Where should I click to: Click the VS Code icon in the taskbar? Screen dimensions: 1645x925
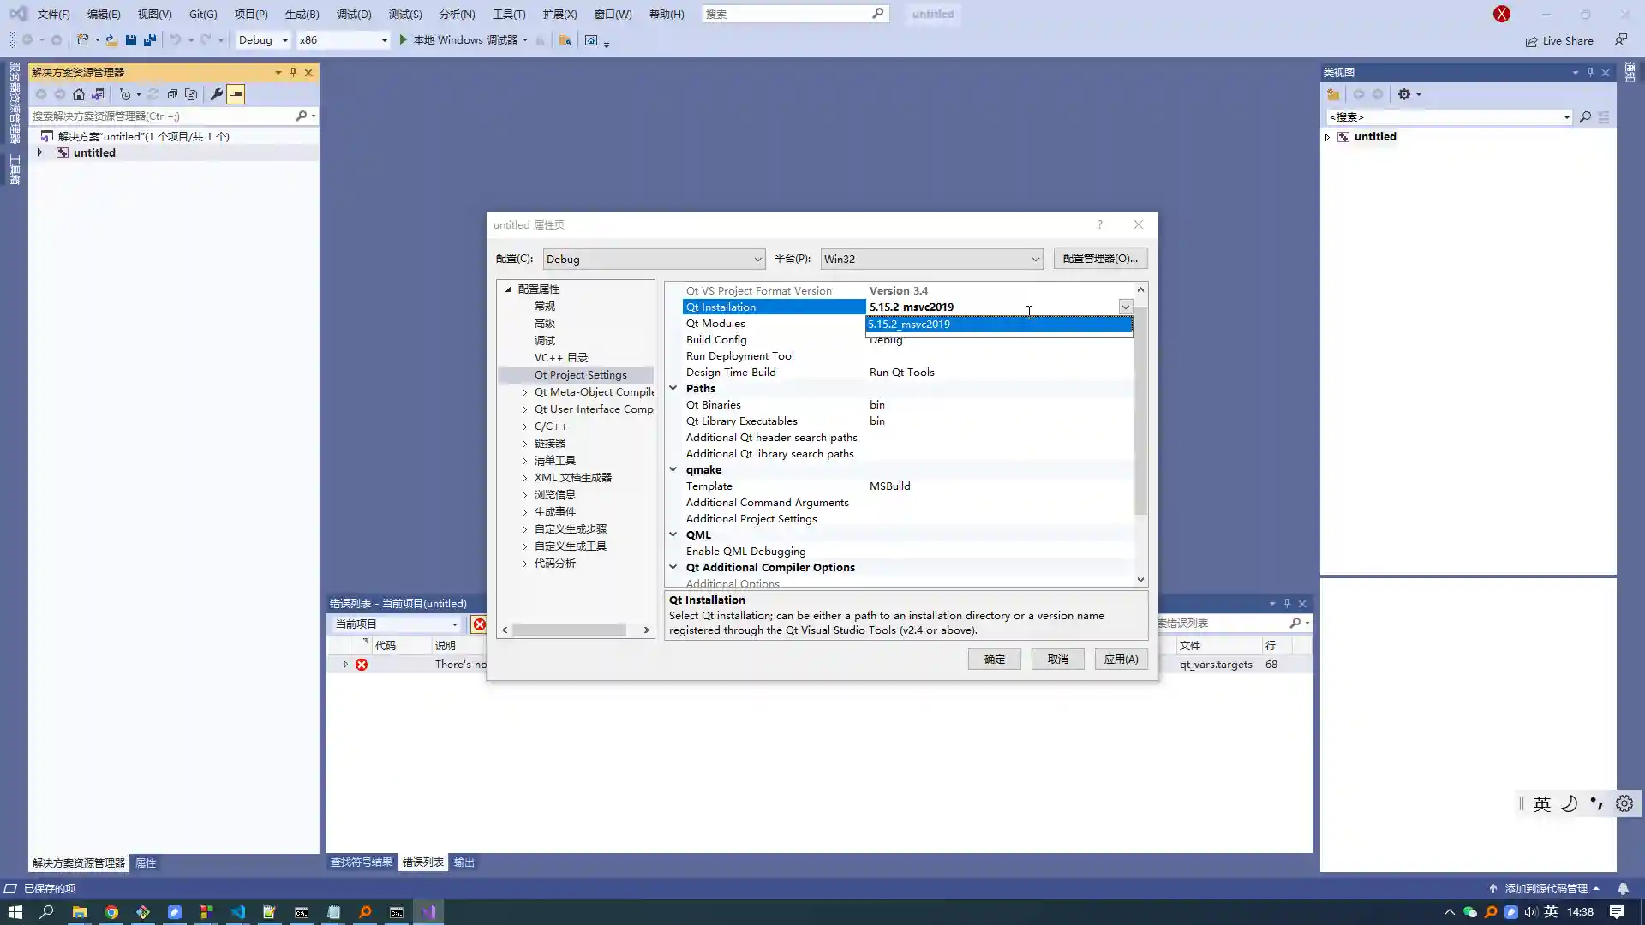238,912
